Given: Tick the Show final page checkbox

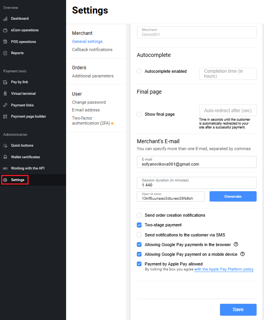Looking at the screenshot, I should pyautogui.click(x=139, y=114).
